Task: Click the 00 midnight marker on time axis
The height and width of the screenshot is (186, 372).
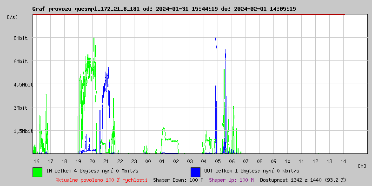Action: tap(148, 161)
